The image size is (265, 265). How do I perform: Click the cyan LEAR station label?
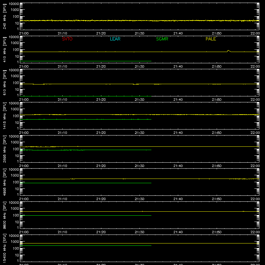115,39
